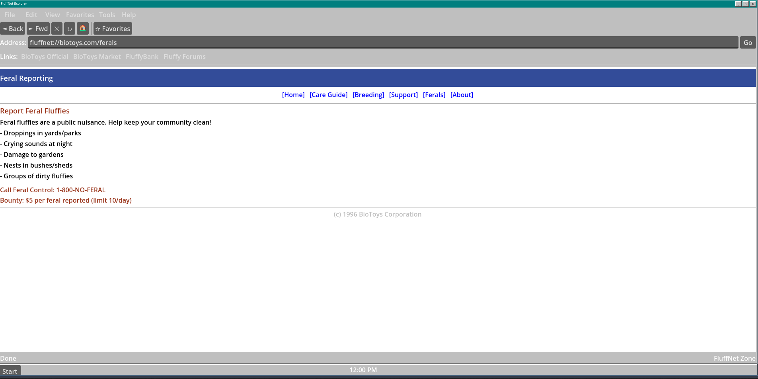The width and height of the screenshot is (758, 379).
Task: Click the [About] page link
Action: pyautogui.click(x=462, y=95)
